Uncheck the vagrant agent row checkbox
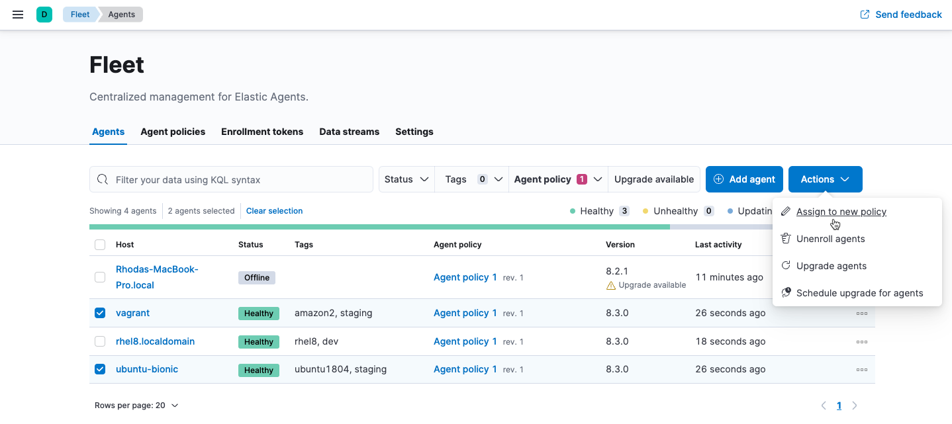The image size is (952, 424). coord(100,312)
